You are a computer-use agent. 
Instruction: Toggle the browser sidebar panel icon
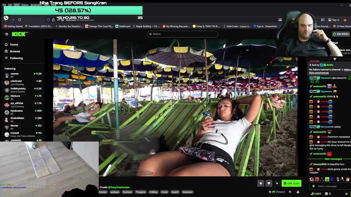pyautogui.click(x=323, y=20)
